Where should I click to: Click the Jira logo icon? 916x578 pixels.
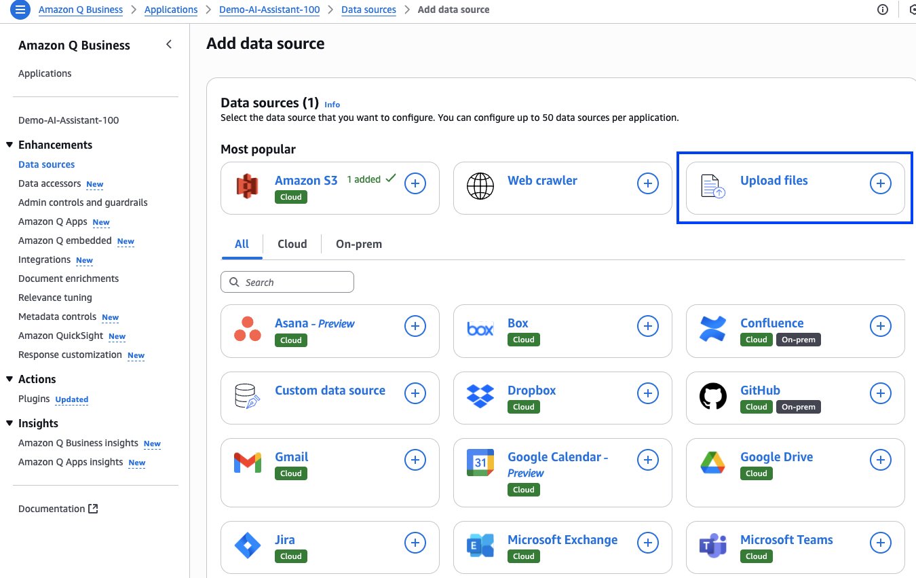pyautogui.click(x=248, y=545)
